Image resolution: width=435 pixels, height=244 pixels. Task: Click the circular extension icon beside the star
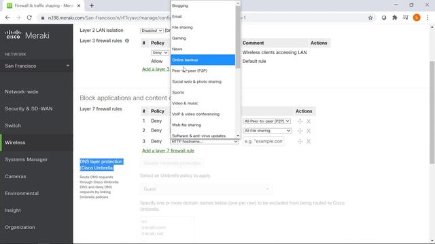tap(383, 18)
